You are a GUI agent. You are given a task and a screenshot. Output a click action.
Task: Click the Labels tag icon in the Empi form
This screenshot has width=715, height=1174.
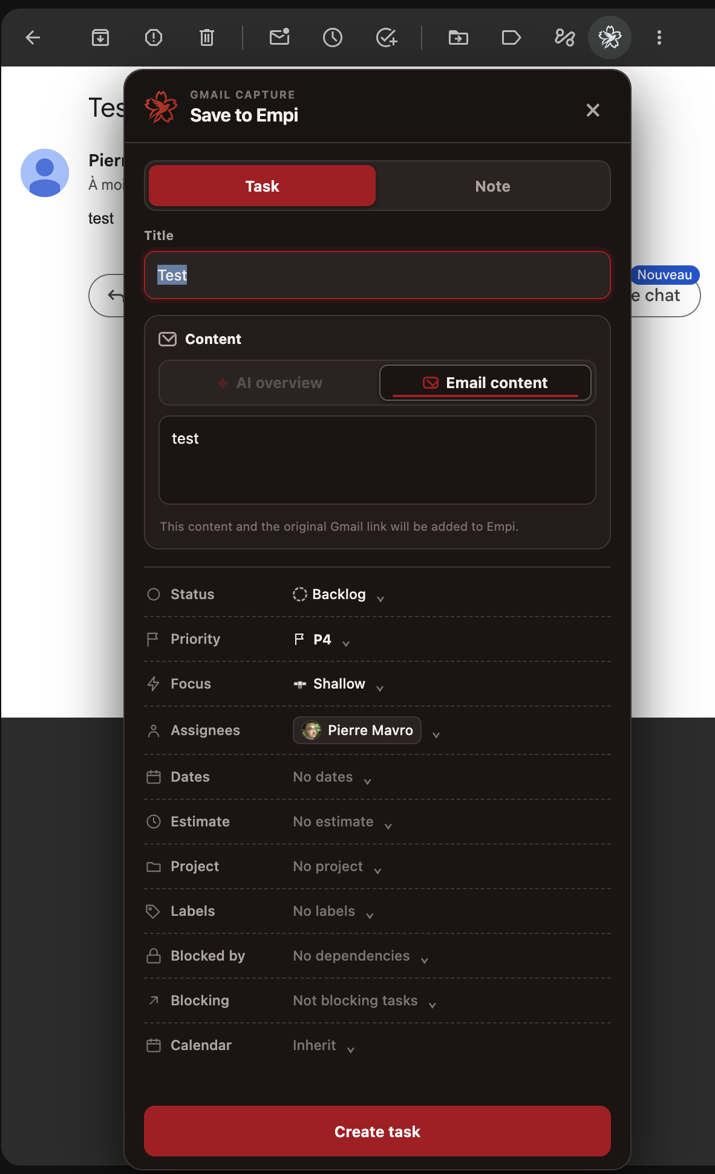153,911
